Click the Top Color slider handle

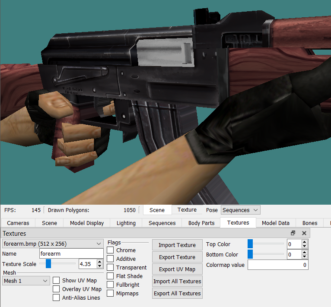pos(250,244)
